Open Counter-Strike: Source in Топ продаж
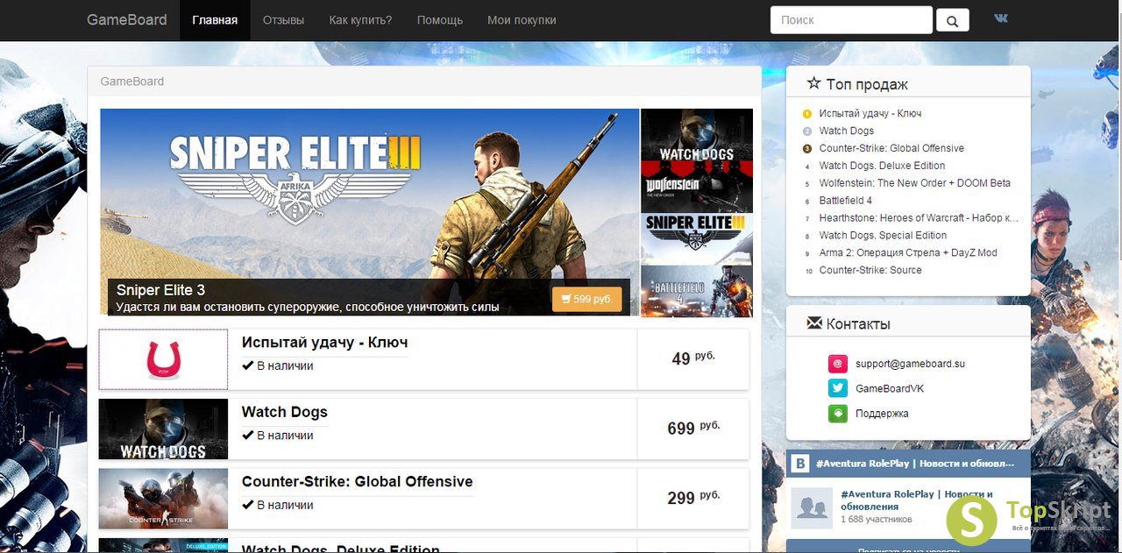 [870, 271]
